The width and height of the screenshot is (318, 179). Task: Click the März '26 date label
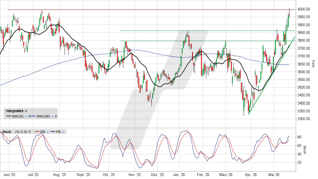click(x=226, y=175)
